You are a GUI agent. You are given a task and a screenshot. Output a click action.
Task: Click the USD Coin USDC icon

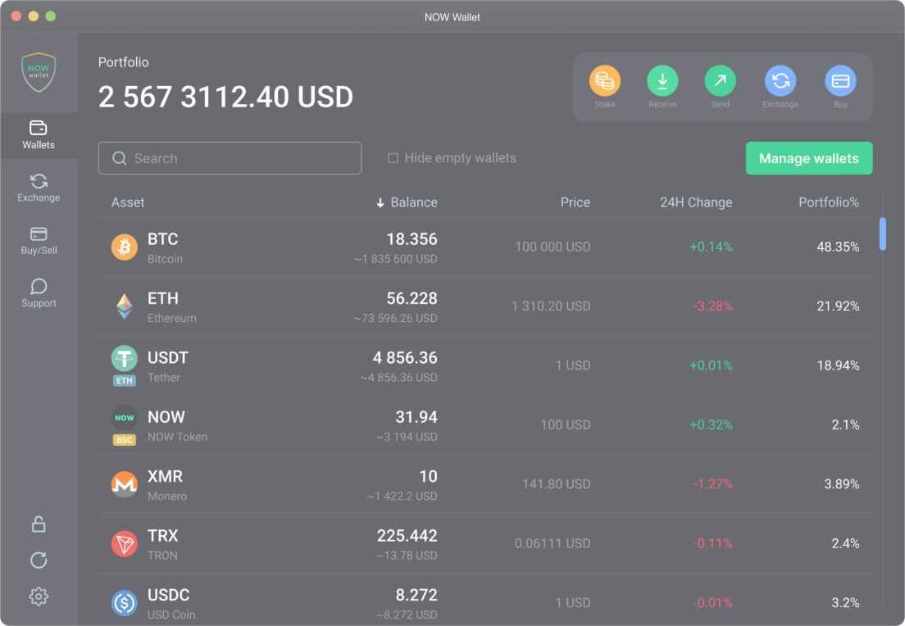pyautogui.click(x=124, y=603)
